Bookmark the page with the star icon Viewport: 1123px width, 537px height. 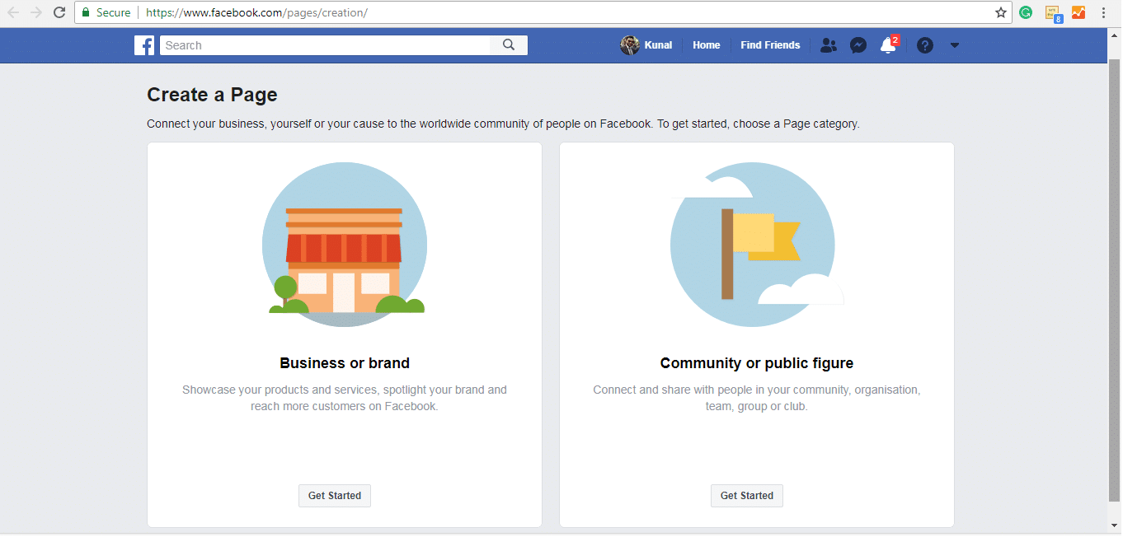pyautogui.click(x=1001, y=12)
